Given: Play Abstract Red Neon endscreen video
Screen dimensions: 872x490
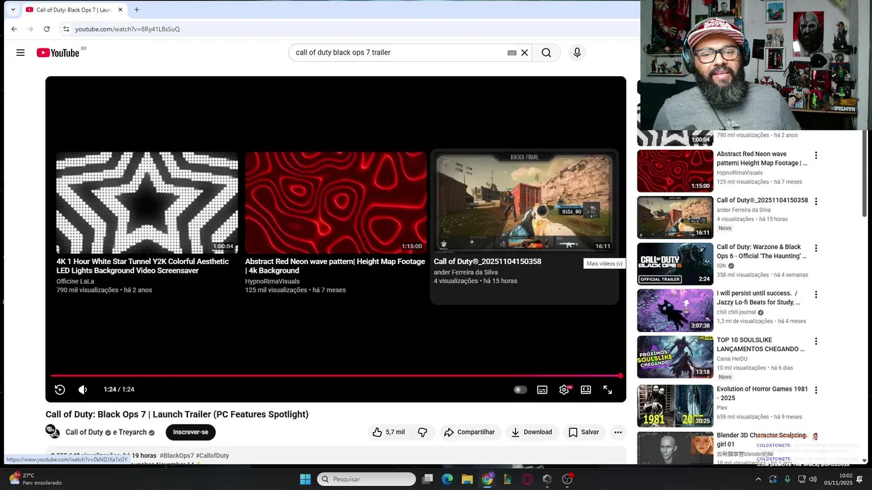Looking at the screenshot, I should [336, 203].
